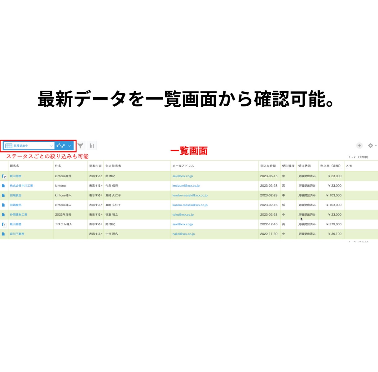The width and height of the screenshot is (378, 372).
Task: Expand 表示する for 仲間建材工業 row
Action: pyautogui.click(x=96, y=215)
